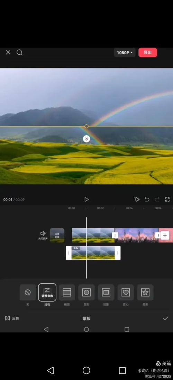The image size is (173, 380).
Task: Redo the undone edit
Action: point(157,199)
